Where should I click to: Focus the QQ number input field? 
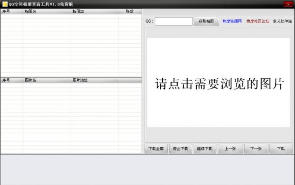174,21
